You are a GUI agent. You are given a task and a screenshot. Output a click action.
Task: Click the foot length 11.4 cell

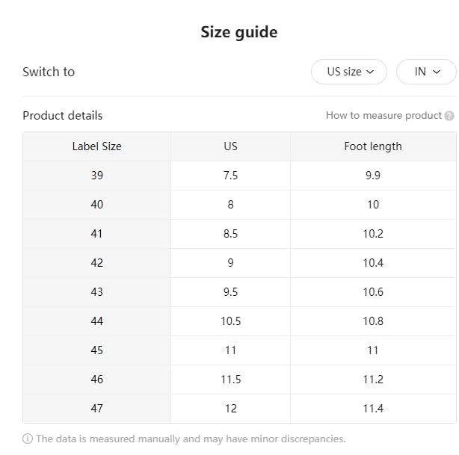pyautogui.click(x=372, y=409)
